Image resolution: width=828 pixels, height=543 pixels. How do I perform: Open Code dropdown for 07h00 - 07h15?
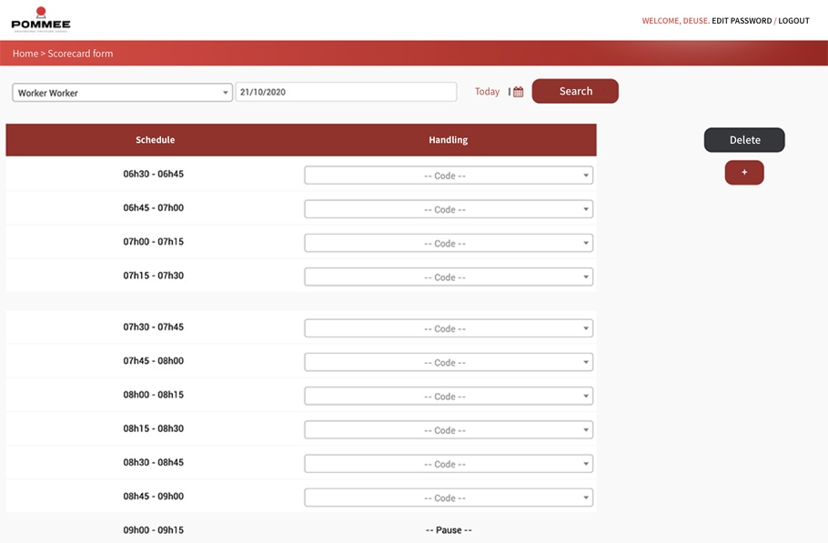(449, 243)
